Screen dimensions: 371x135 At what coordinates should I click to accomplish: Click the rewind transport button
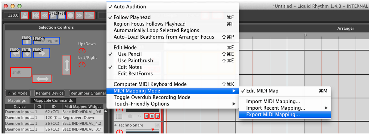[x=44, y=15]
